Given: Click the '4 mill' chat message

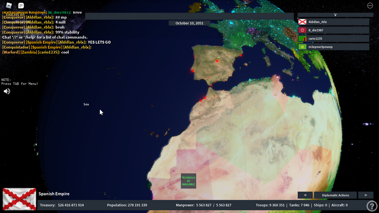Looking at the screenshot, I should point(60,22).
